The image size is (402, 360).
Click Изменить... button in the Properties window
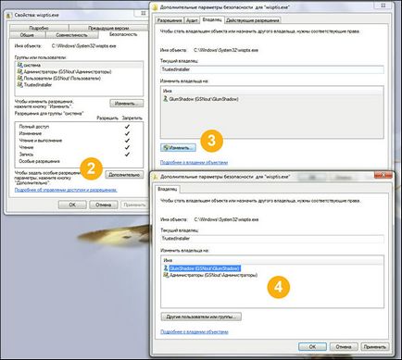coord(127,104)
